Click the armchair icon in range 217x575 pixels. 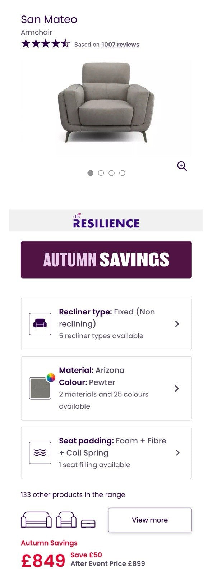point(66,520)
